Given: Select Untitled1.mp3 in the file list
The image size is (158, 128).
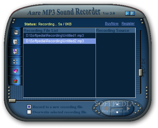Looking at the screenshot, I should coord(59,36).
